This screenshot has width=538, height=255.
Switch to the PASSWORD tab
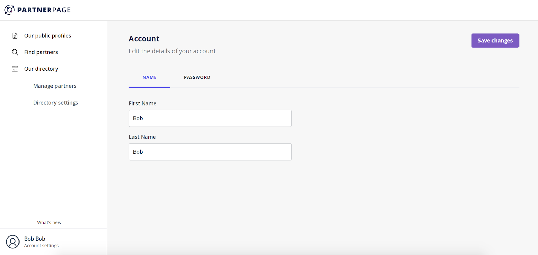[197, 77]
